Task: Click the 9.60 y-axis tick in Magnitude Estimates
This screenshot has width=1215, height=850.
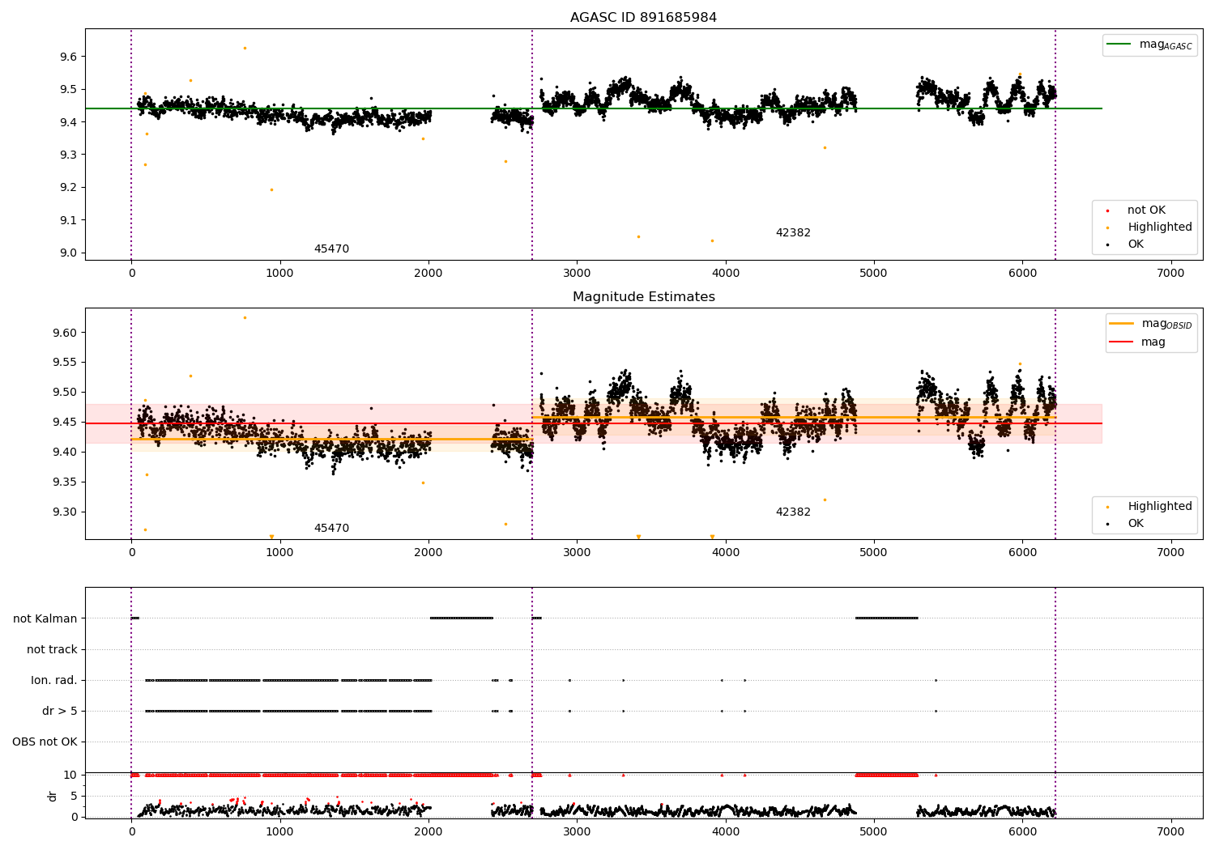Action: coord(65,333)
